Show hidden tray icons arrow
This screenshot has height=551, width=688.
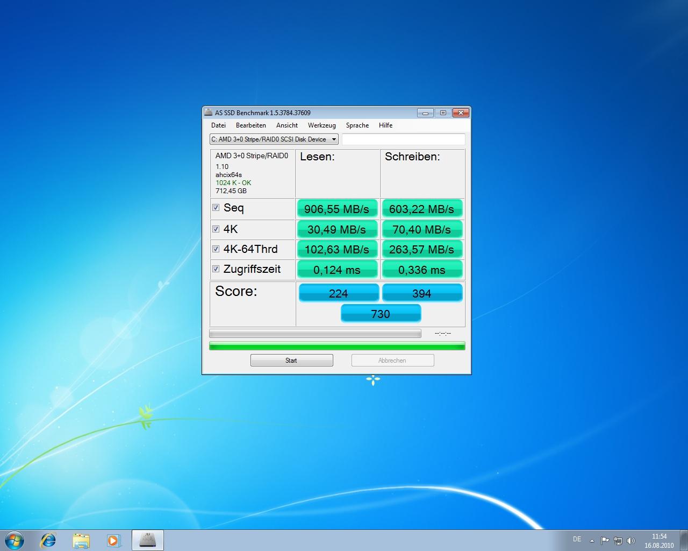pos(592,540)
